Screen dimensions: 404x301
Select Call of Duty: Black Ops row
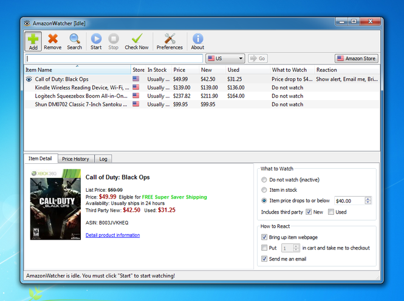pos(202,79)
